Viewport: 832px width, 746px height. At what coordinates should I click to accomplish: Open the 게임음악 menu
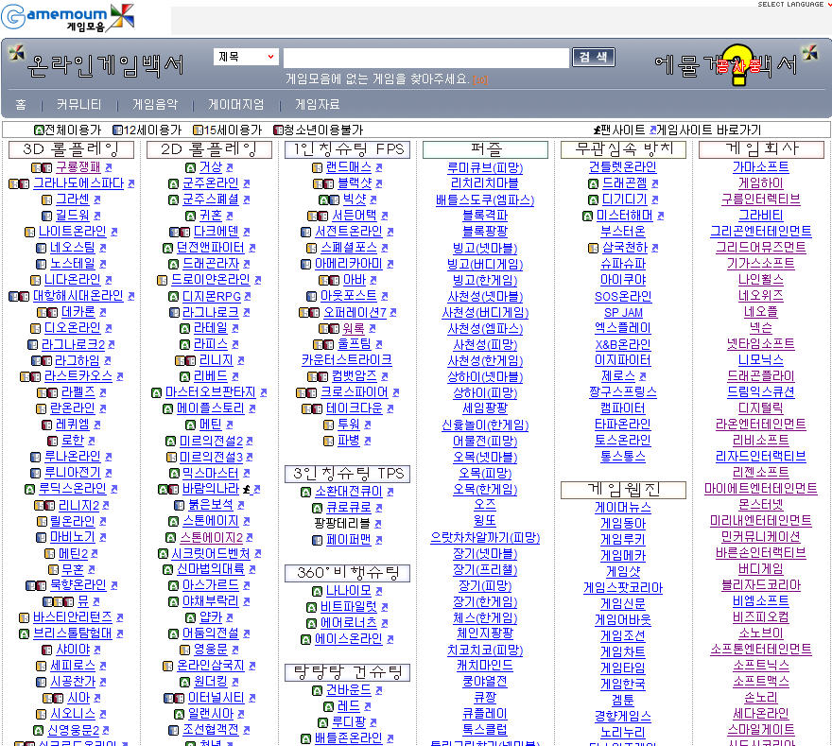(x=155, y=105)
